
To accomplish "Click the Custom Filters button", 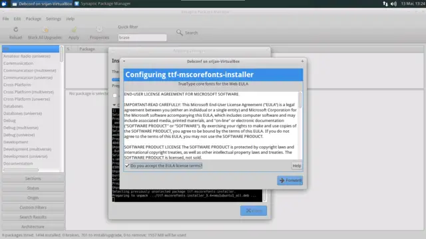I will [33, 207].
